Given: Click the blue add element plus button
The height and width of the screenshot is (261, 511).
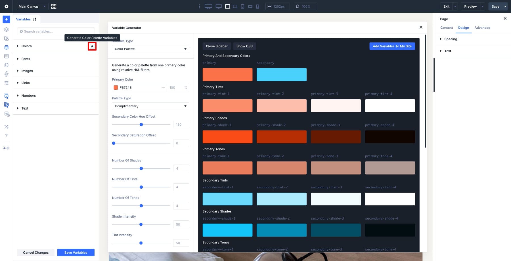Looking at the screenshot, I should click(x=6, y=19).
